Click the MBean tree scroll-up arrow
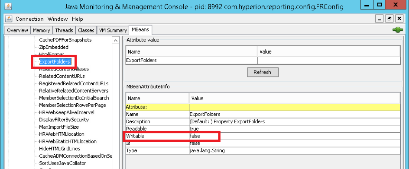 pos(116,40)
